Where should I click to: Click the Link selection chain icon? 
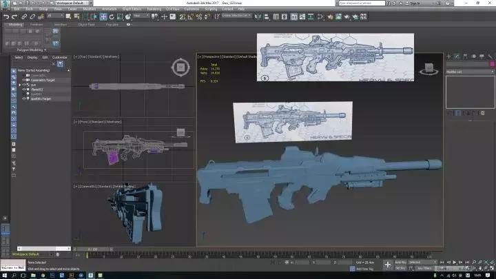[x=24, y=15]
